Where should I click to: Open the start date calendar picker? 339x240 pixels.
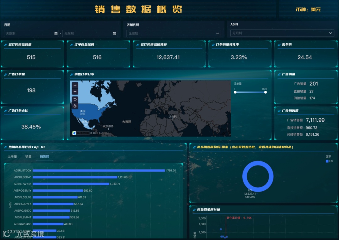(55, 33)
